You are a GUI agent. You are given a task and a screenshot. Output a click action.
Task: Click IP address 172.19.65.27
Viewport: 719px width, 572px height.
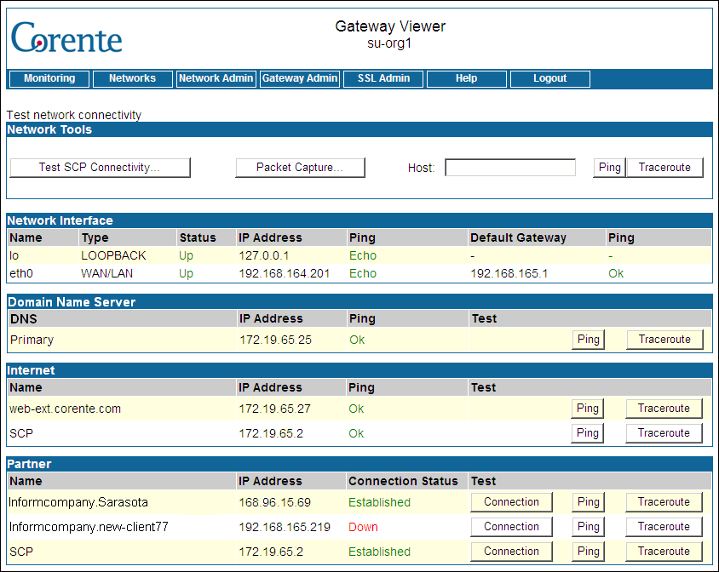[274, 409]
